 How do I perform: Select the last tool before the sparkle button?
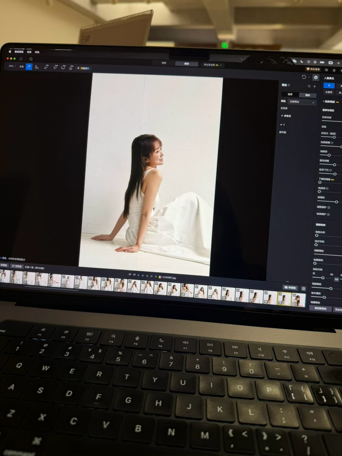pos(71,68)
